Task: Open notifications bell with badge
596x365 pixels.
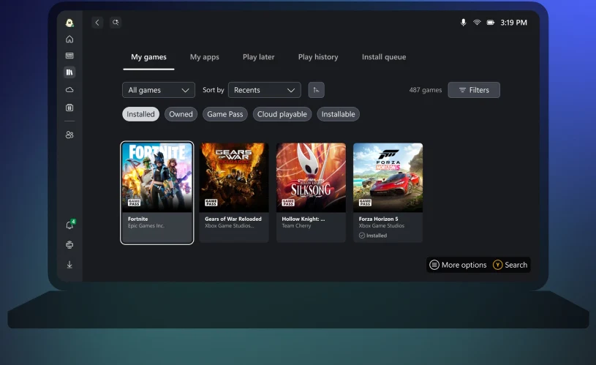Action: coord(70,225)
